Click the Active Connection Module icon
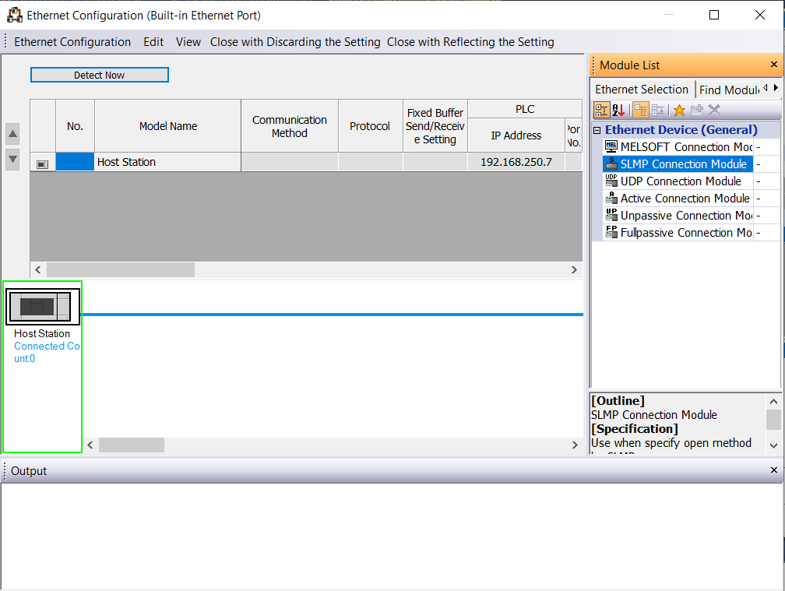This screenshot has width=785, height=591. (611, 198)
